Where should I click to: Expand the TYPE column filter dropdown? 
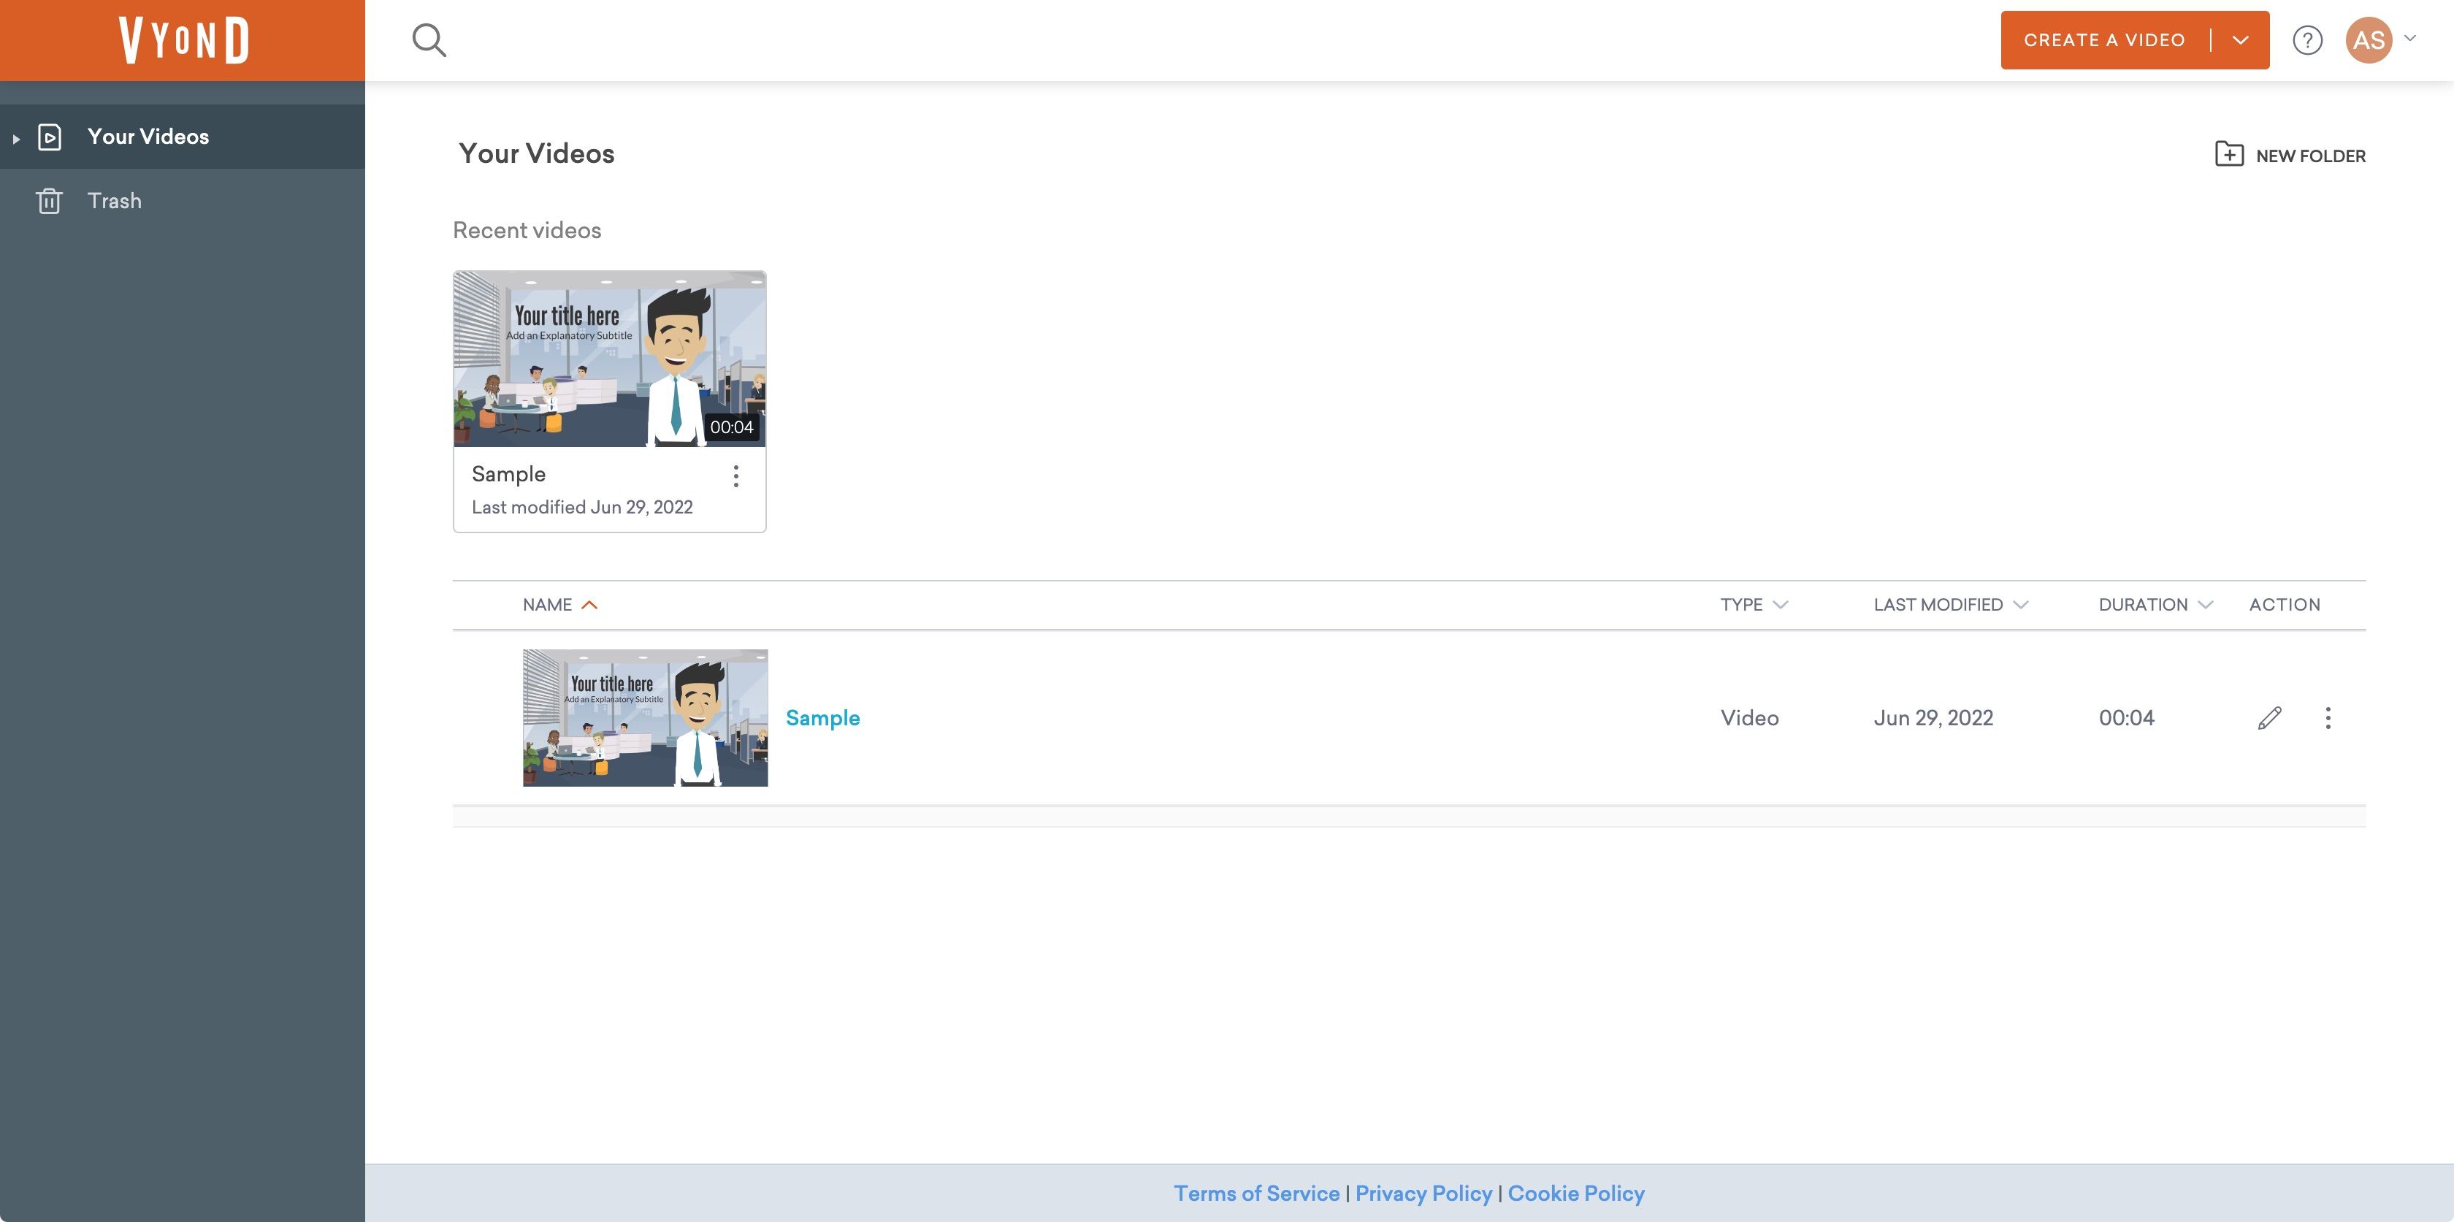[1781, 604]
